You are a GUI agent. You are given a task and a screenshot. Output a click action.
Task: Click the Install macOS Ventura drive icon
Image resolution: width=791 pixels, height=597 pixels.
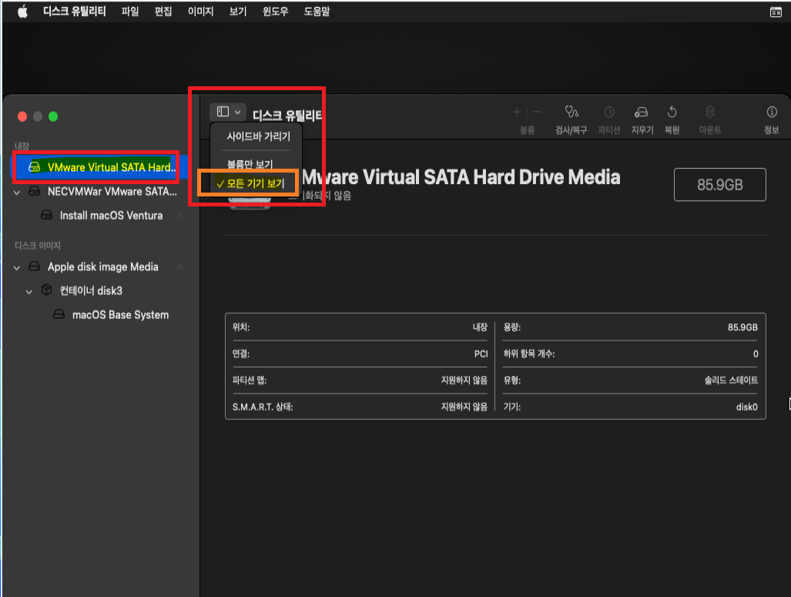(46, 215)
